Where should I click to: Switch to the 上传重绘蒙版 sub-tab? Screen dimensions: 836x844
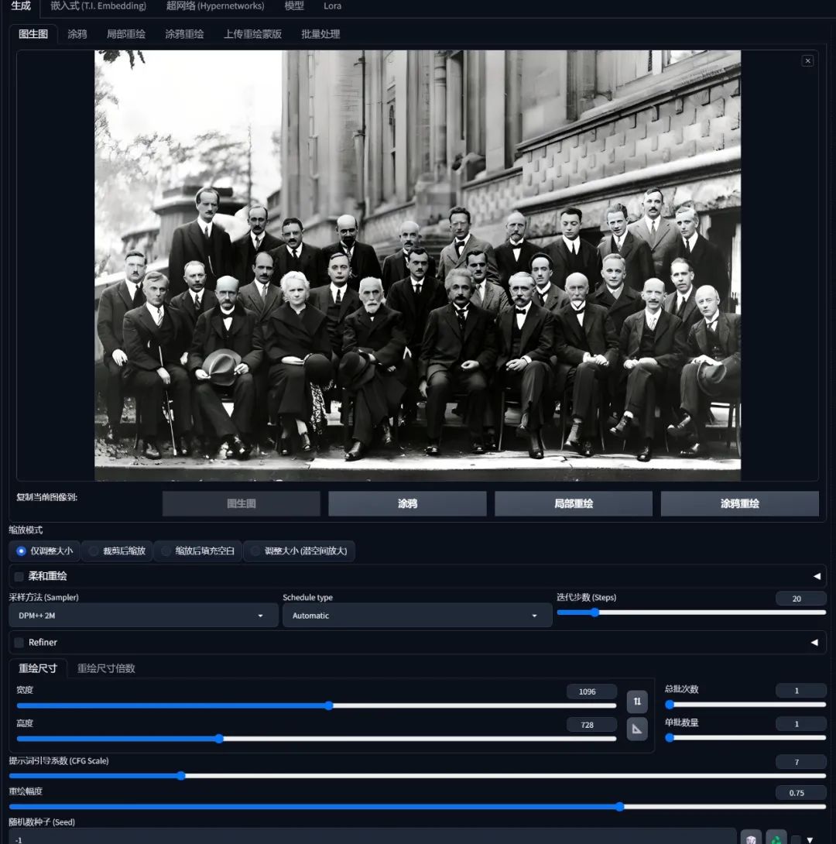253,34
